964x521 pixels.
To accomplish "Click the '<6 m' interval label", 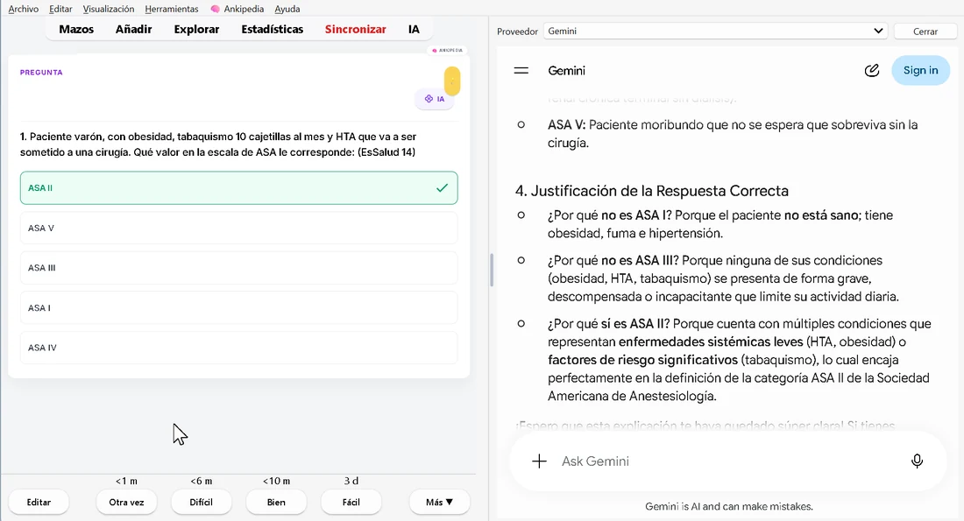I will 201,481.
